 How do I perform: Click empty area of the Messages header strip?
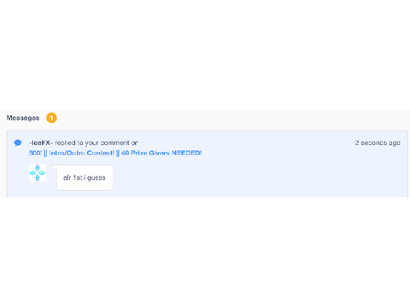(228, 118)
